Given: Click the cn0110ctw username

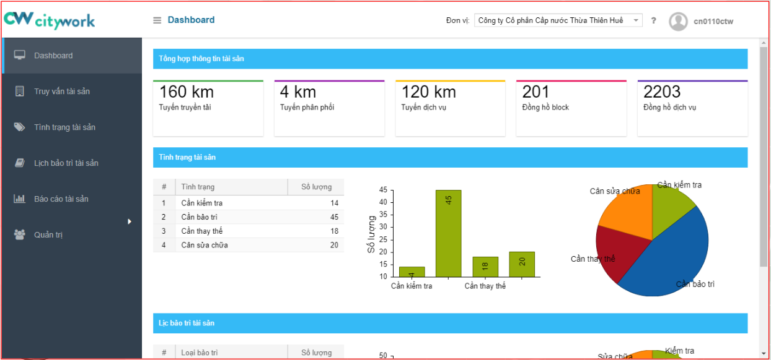Looking at the screenshot, I should [714, 22].
